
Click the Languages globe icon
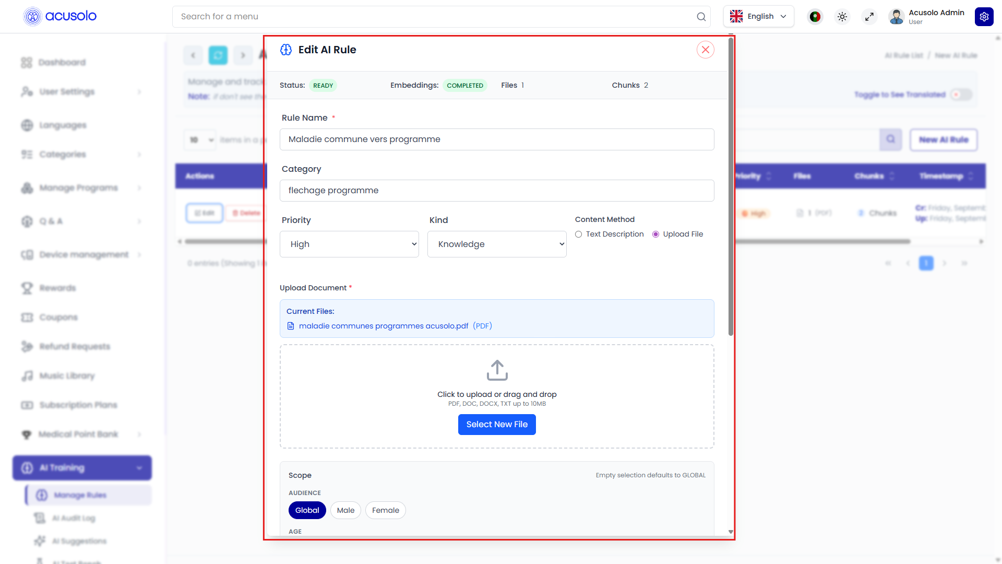tap(27, 125)
